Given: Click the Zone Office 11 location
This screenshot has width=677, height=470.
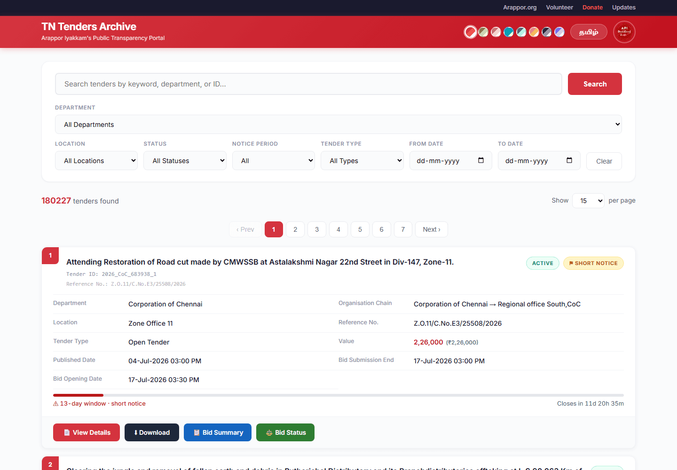Looking at the screenshot, I should (x=150, y=323).
